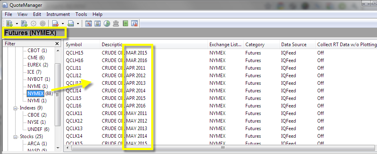This screenshot has width=377, height=154.
Task: Click the QuoteManager title bar icon
Action: pos(4,5)
